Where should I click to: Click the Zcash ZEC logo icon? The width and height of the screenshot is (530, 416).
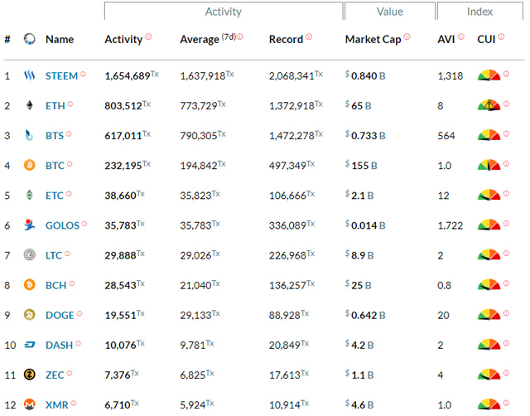[30, 375]
